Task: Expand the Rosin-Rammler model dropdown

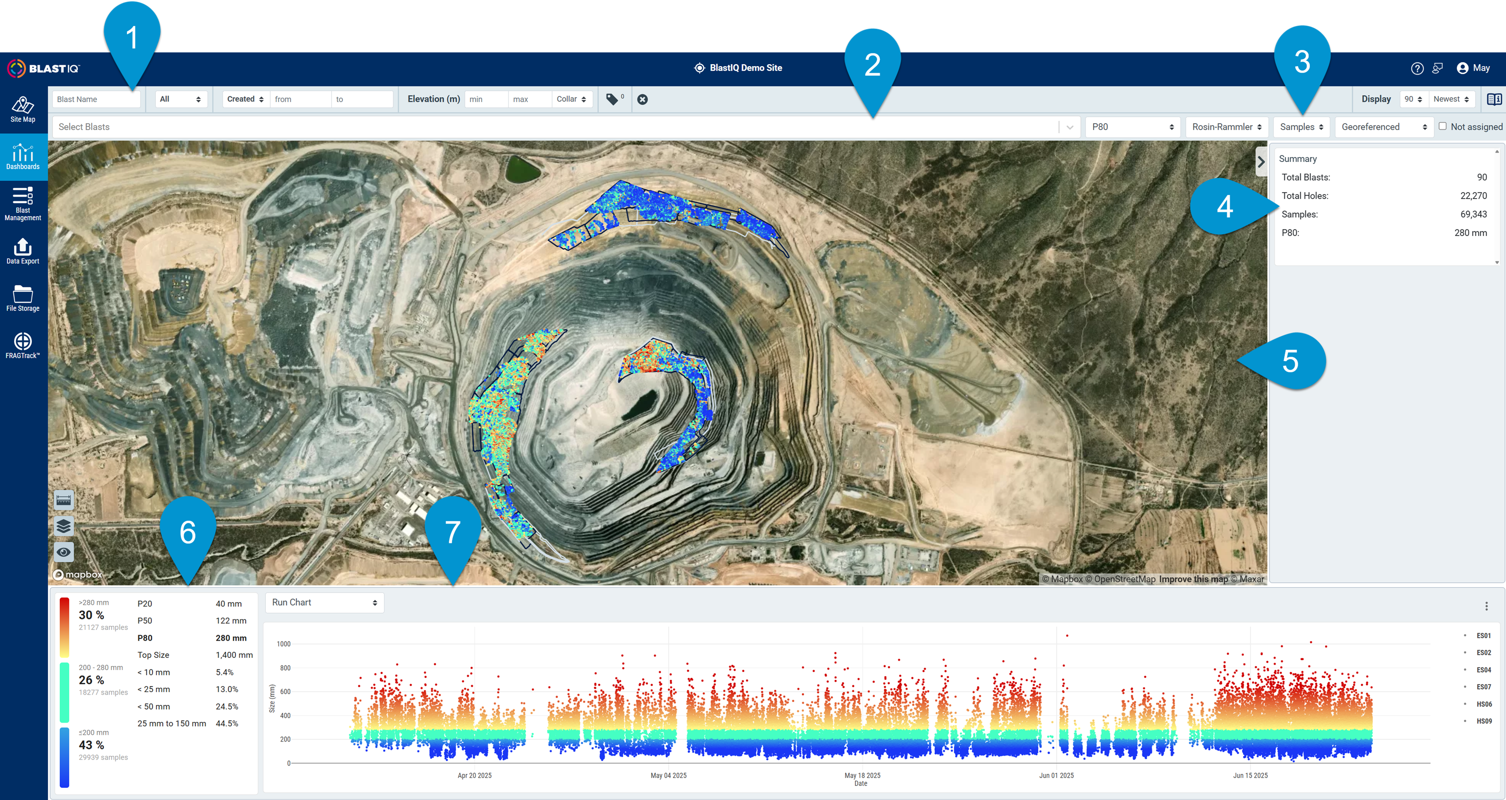Action: click(x=1226, y=127)
